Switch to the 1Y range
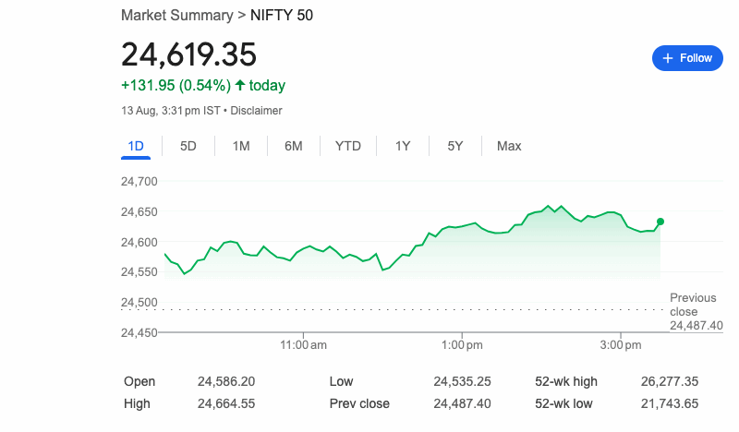 [403, 146]
